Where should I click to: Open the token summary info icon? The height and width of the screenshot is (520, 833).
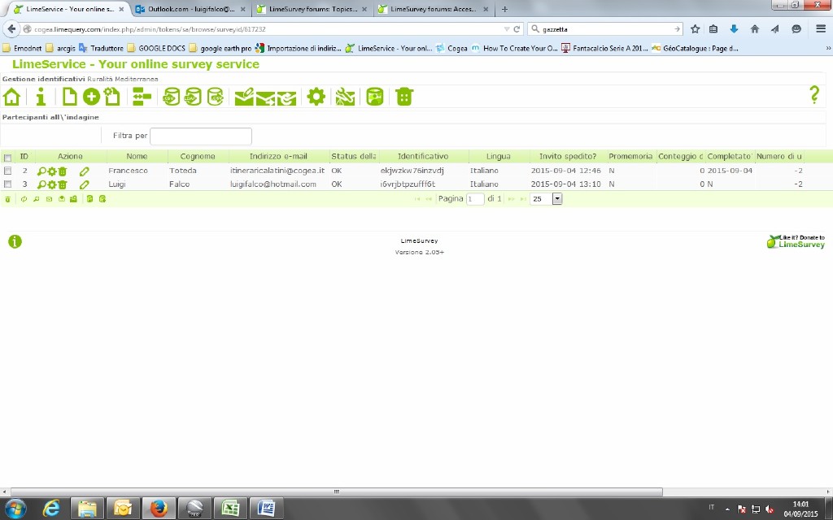pyautogui.click(x=40, y=97)
